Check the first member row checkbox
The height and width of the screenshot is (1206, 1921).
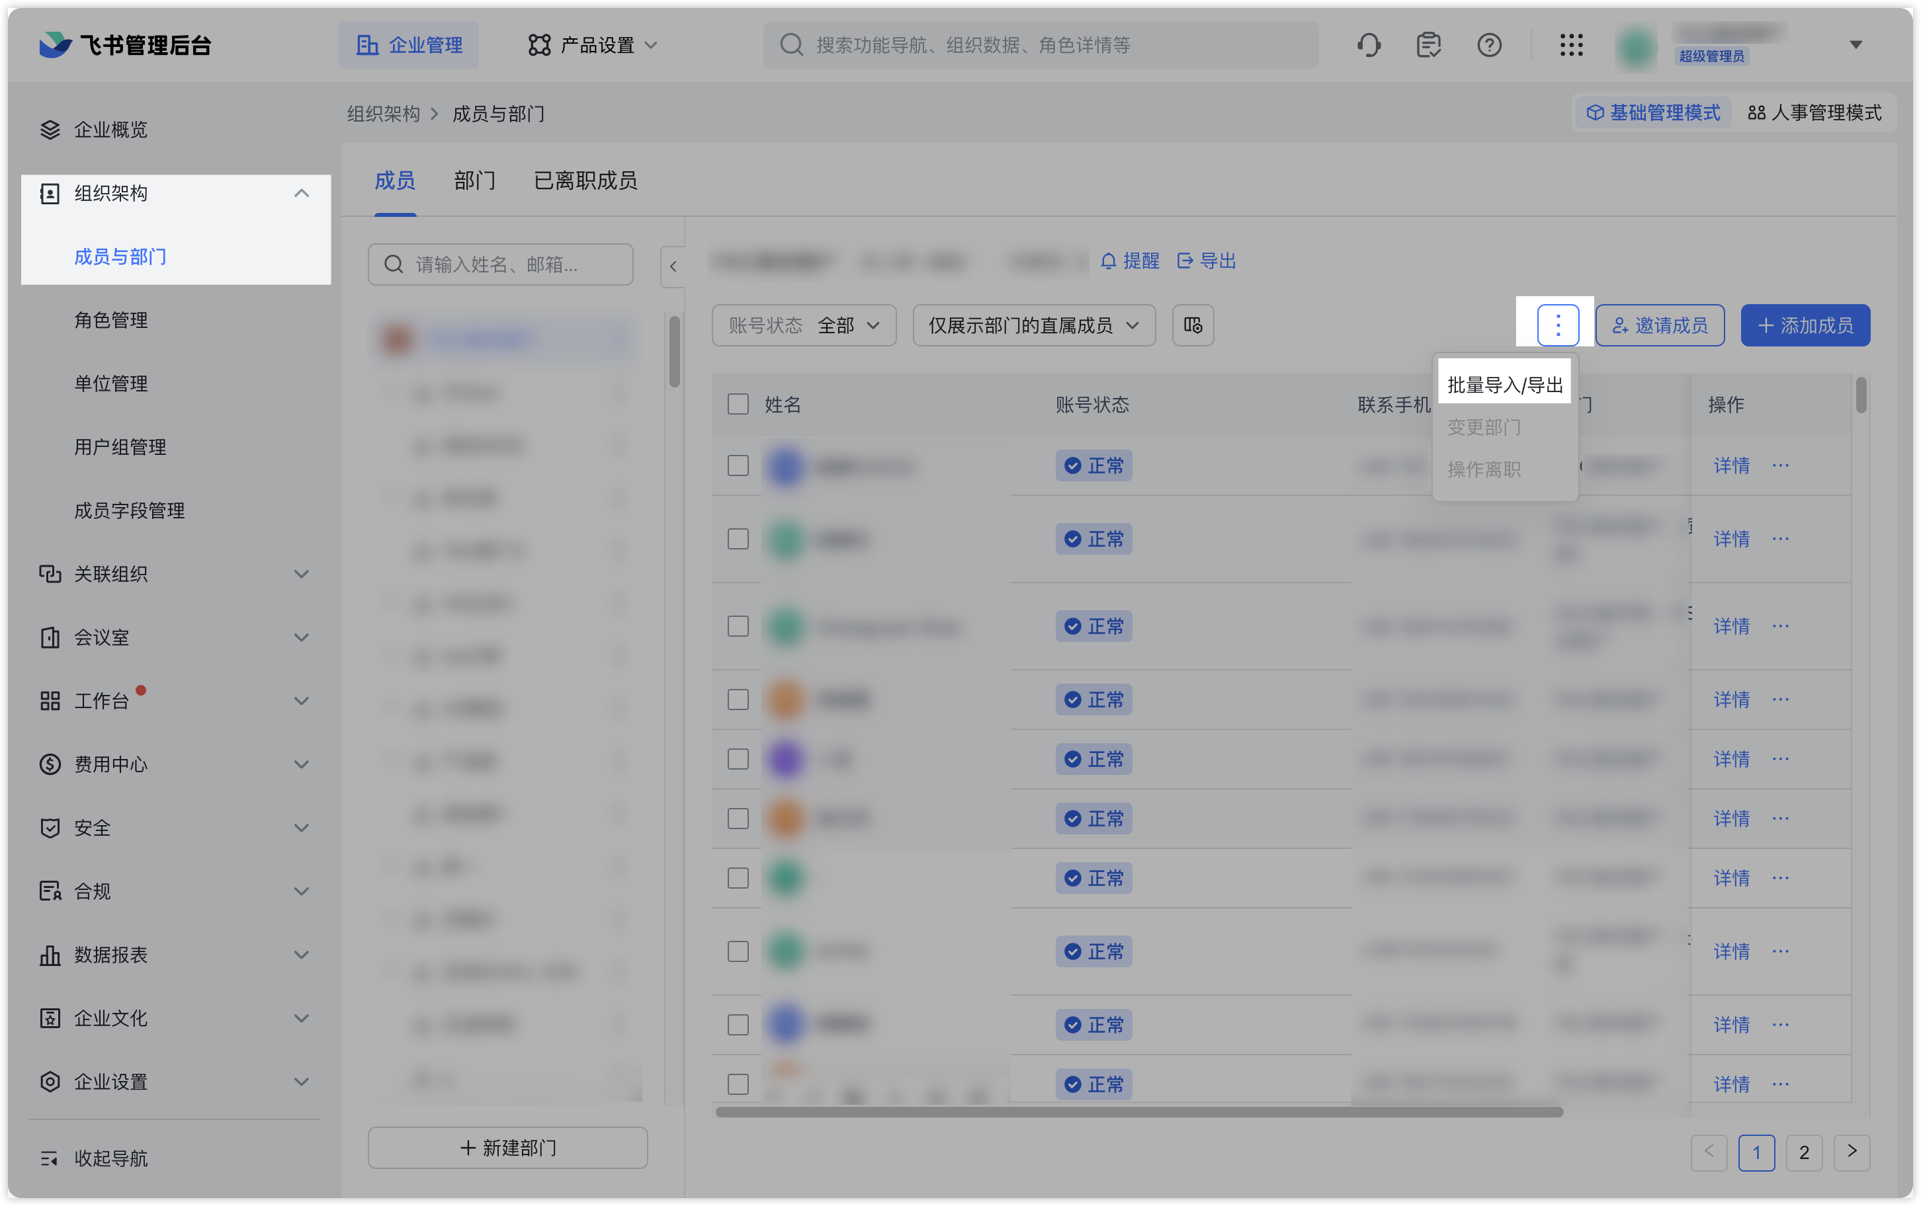(x=738, y=466)
